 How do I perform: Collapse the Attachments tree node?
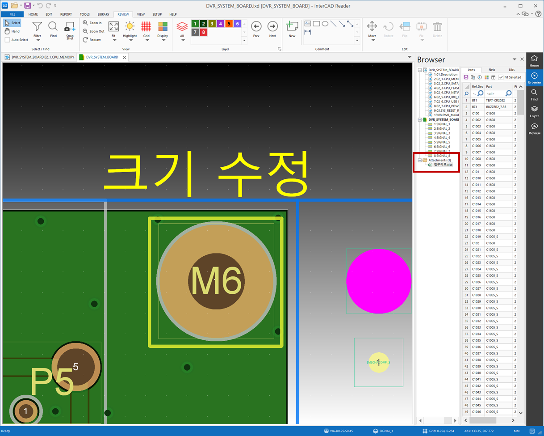pos(419,160)
